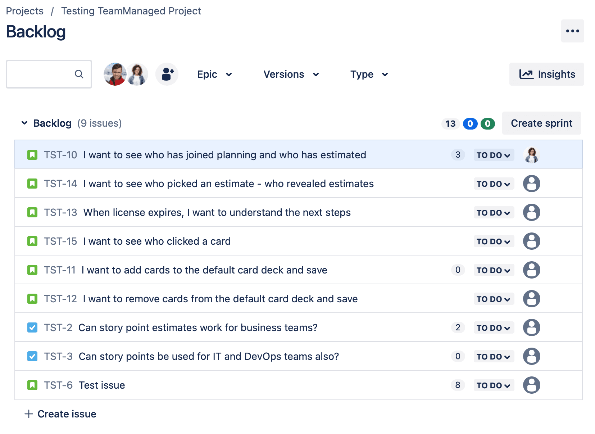Screen dimensions: 595x434
Task: Click the assignee avatar on TST-10
Action: pos(531,154)
